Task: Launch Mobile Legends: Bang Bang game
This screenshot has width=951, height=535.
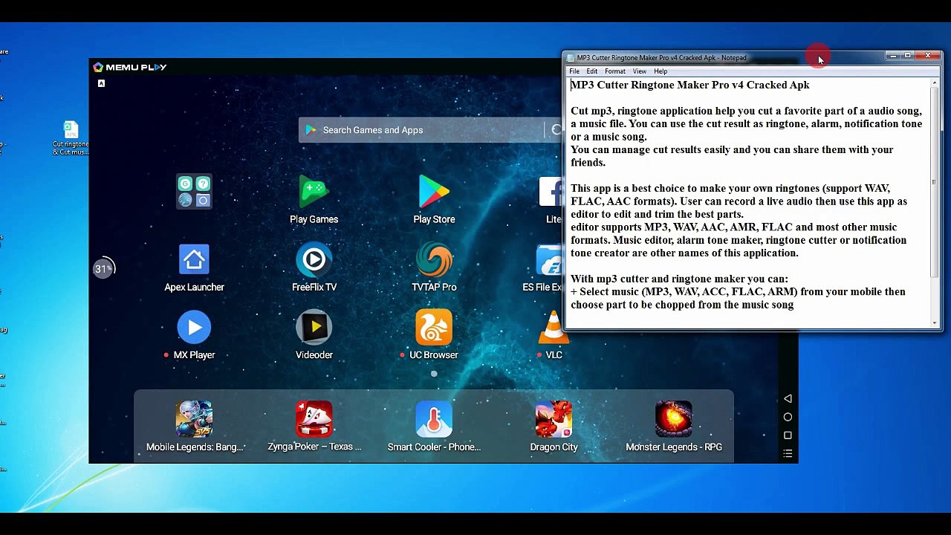Action: click(194, 419)
